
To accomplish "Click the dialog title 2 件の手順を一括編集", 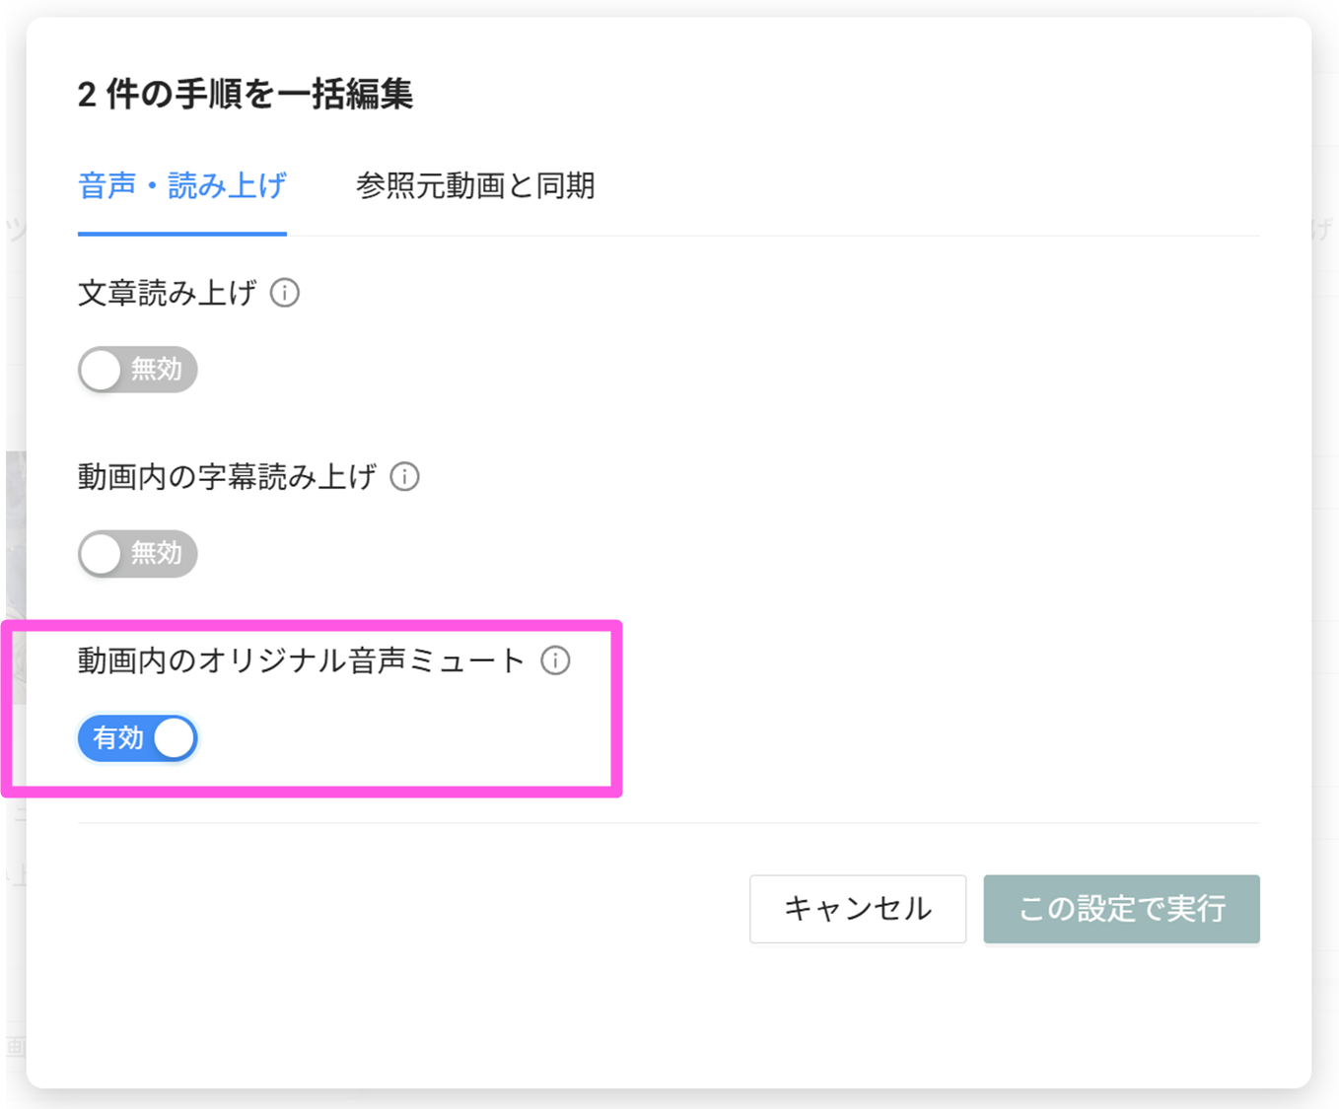I will (x=245, y=95).
